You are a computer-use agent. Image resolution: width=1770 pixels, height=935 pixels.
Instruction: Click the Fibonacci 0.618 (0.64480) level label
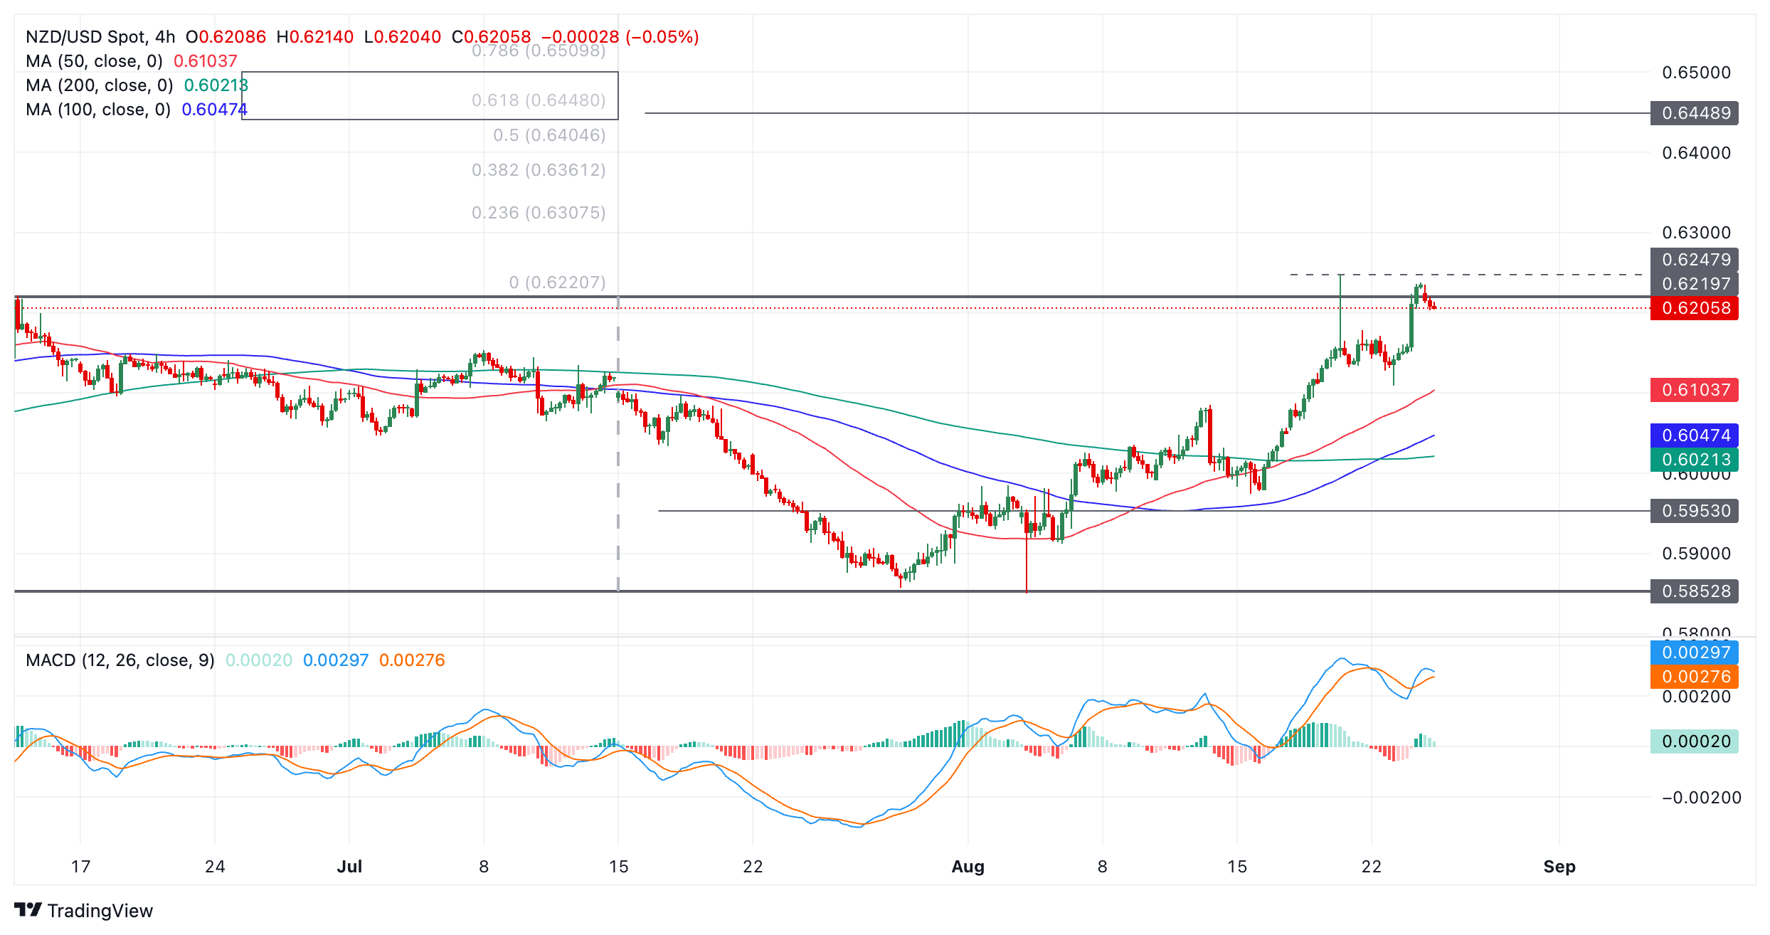point(539,100)
